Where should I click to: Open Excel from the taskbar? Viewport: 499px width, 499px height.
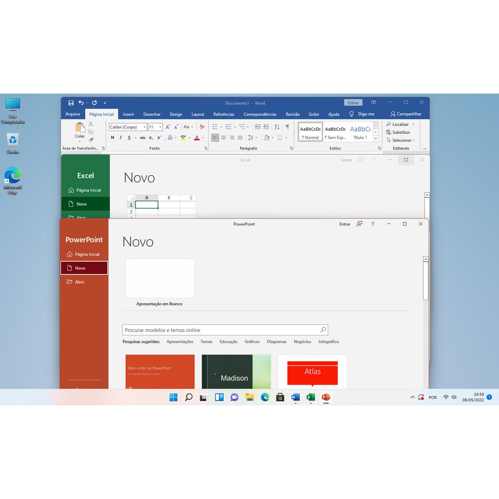pyautogui.click(x=310, y=397)
